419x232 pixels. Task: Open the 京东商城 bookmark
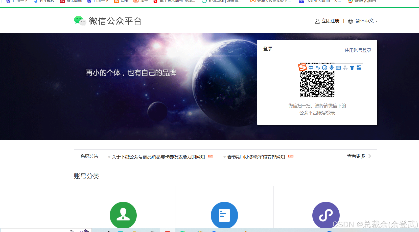click(71, 1)
